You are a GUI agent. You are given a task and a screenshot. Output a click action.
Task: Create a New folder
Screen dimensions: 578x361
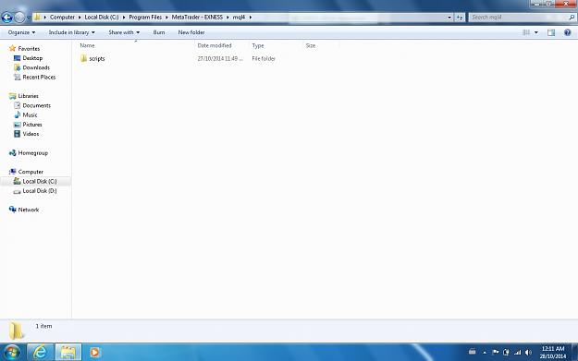tap(191, 32)
